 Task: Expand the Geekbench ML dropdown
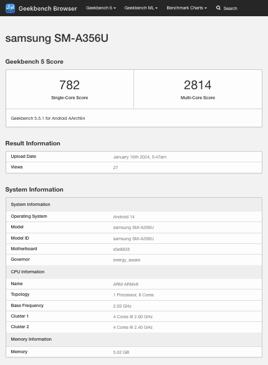tap(141, 8)
